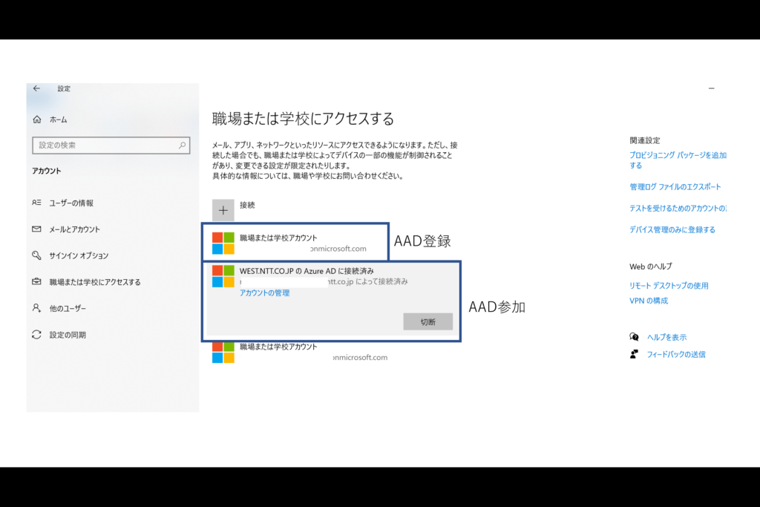Click the 切断 disconnect button

pos(428,321)
